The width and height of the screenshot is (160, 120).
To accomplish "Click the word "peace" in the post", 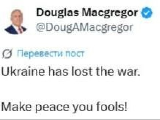I will pos(52,108).
